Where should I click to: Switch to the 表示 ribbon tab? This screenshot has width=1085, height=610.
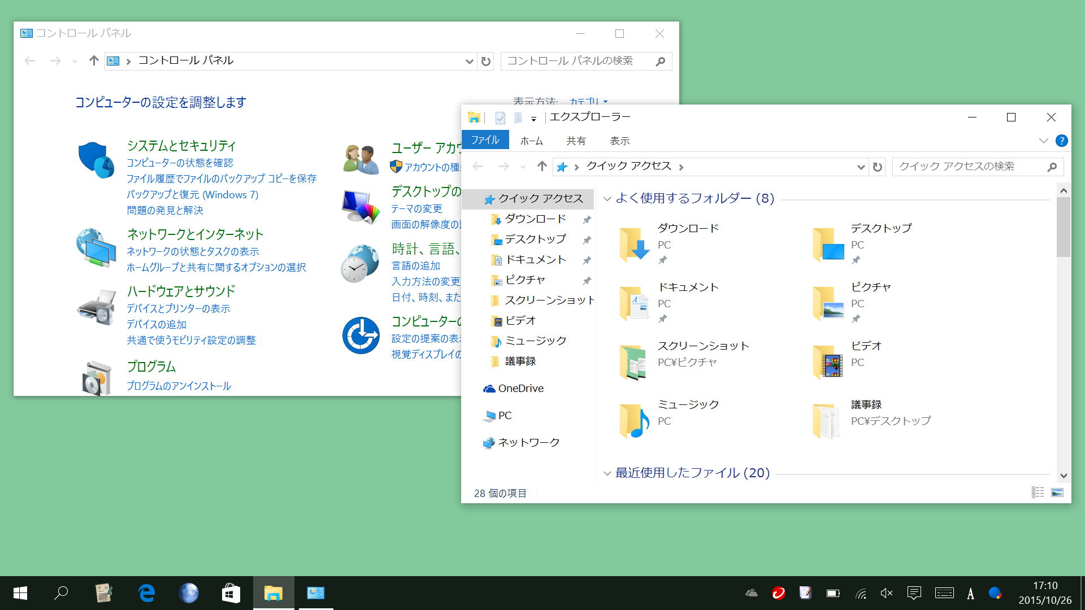coord(619,140)
